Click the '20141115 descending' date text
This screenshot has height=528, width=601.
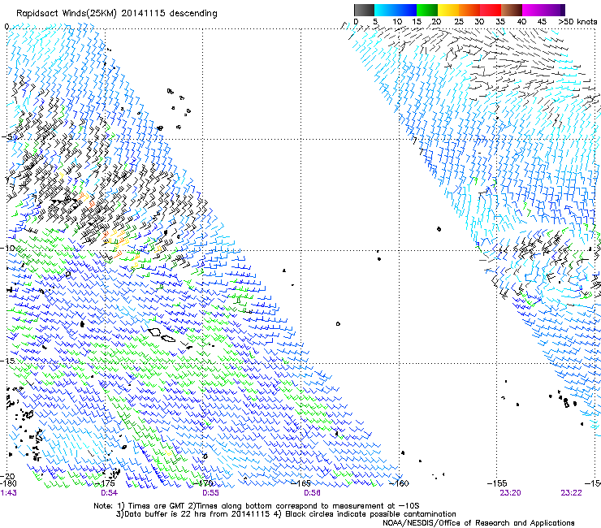[x=169, y=14]
